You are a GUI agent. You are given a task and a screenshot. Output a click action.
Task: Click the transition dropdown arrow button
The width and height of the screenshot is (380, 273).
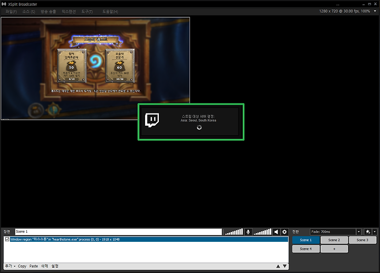[x=359, y=232]
